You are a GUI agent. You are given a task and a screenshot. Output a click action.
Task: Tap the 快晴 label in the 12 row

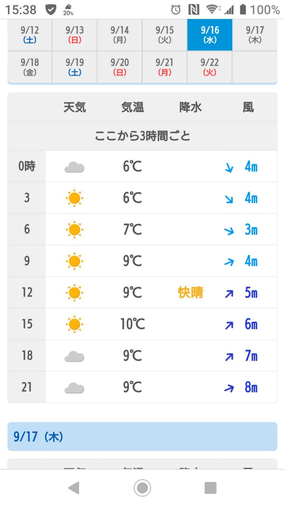[x=191, y=293]
